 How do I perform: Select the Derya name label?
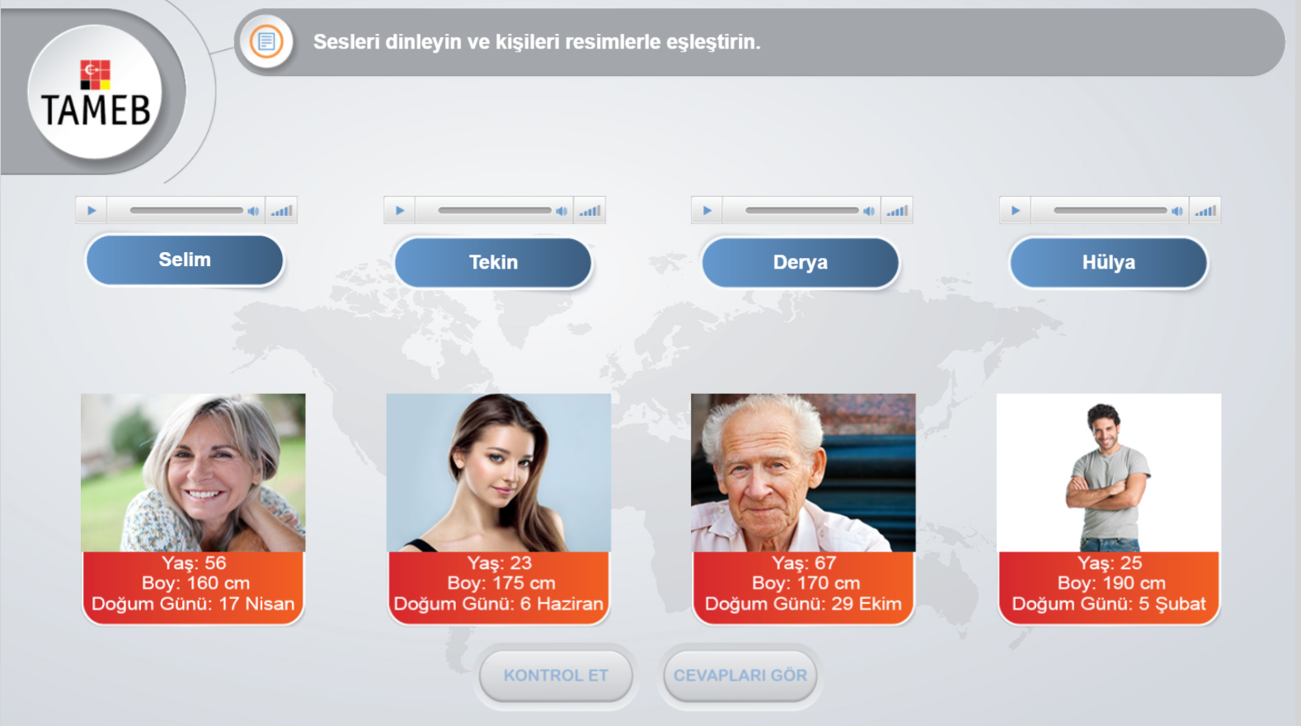(x=801, y=263)
